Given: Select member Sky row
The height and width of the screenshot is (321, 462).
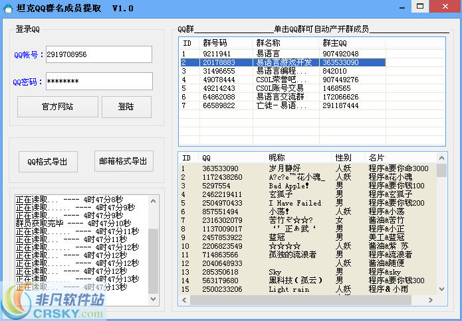Looking at the screenshot, I should 308,272.
